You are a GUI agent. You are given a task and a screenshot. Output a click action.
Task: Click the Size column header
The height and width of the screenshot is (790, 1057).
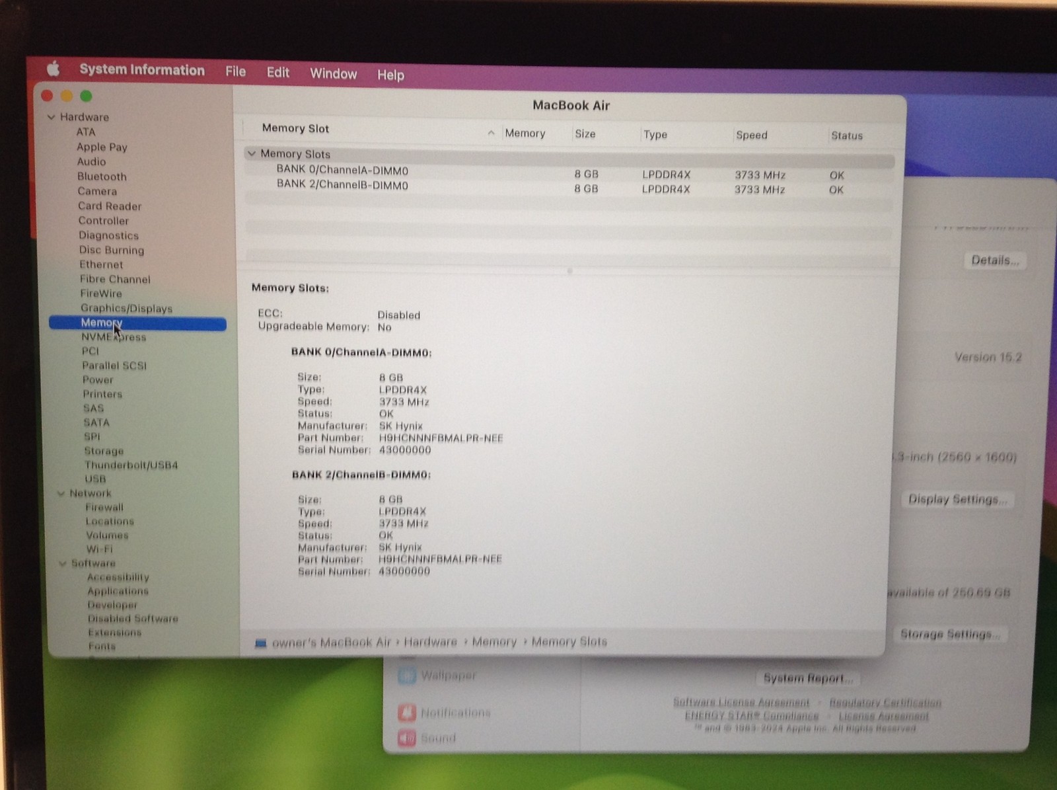pos(585,134)
